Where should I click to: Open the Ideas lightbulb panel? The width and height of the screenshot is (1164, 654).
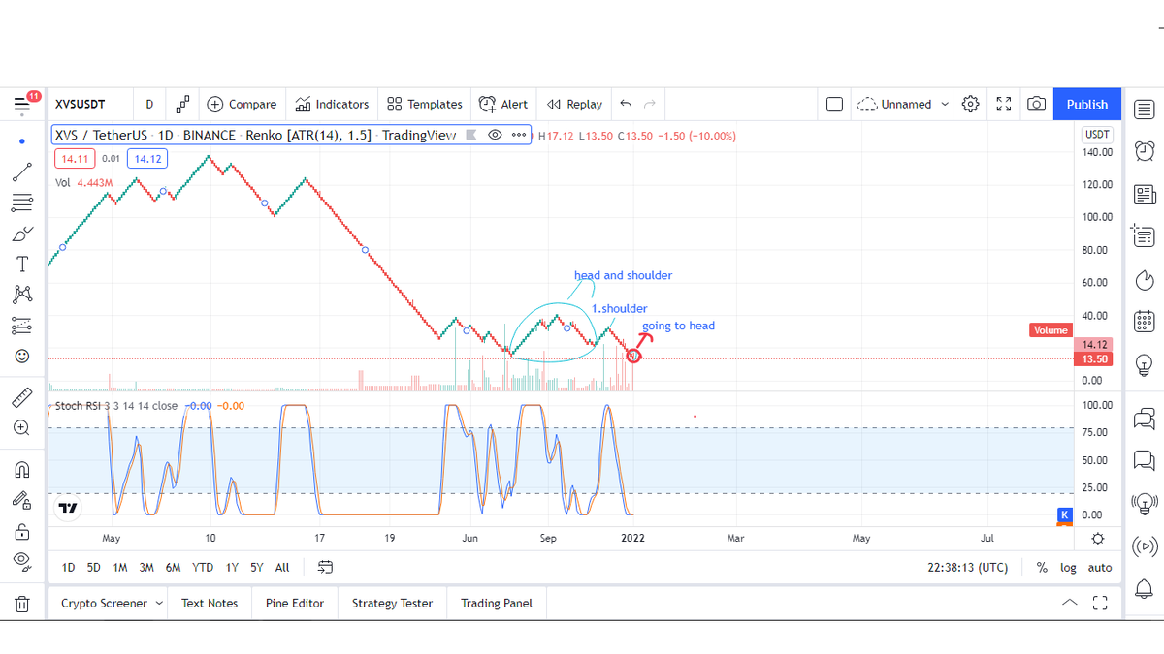1145,364
